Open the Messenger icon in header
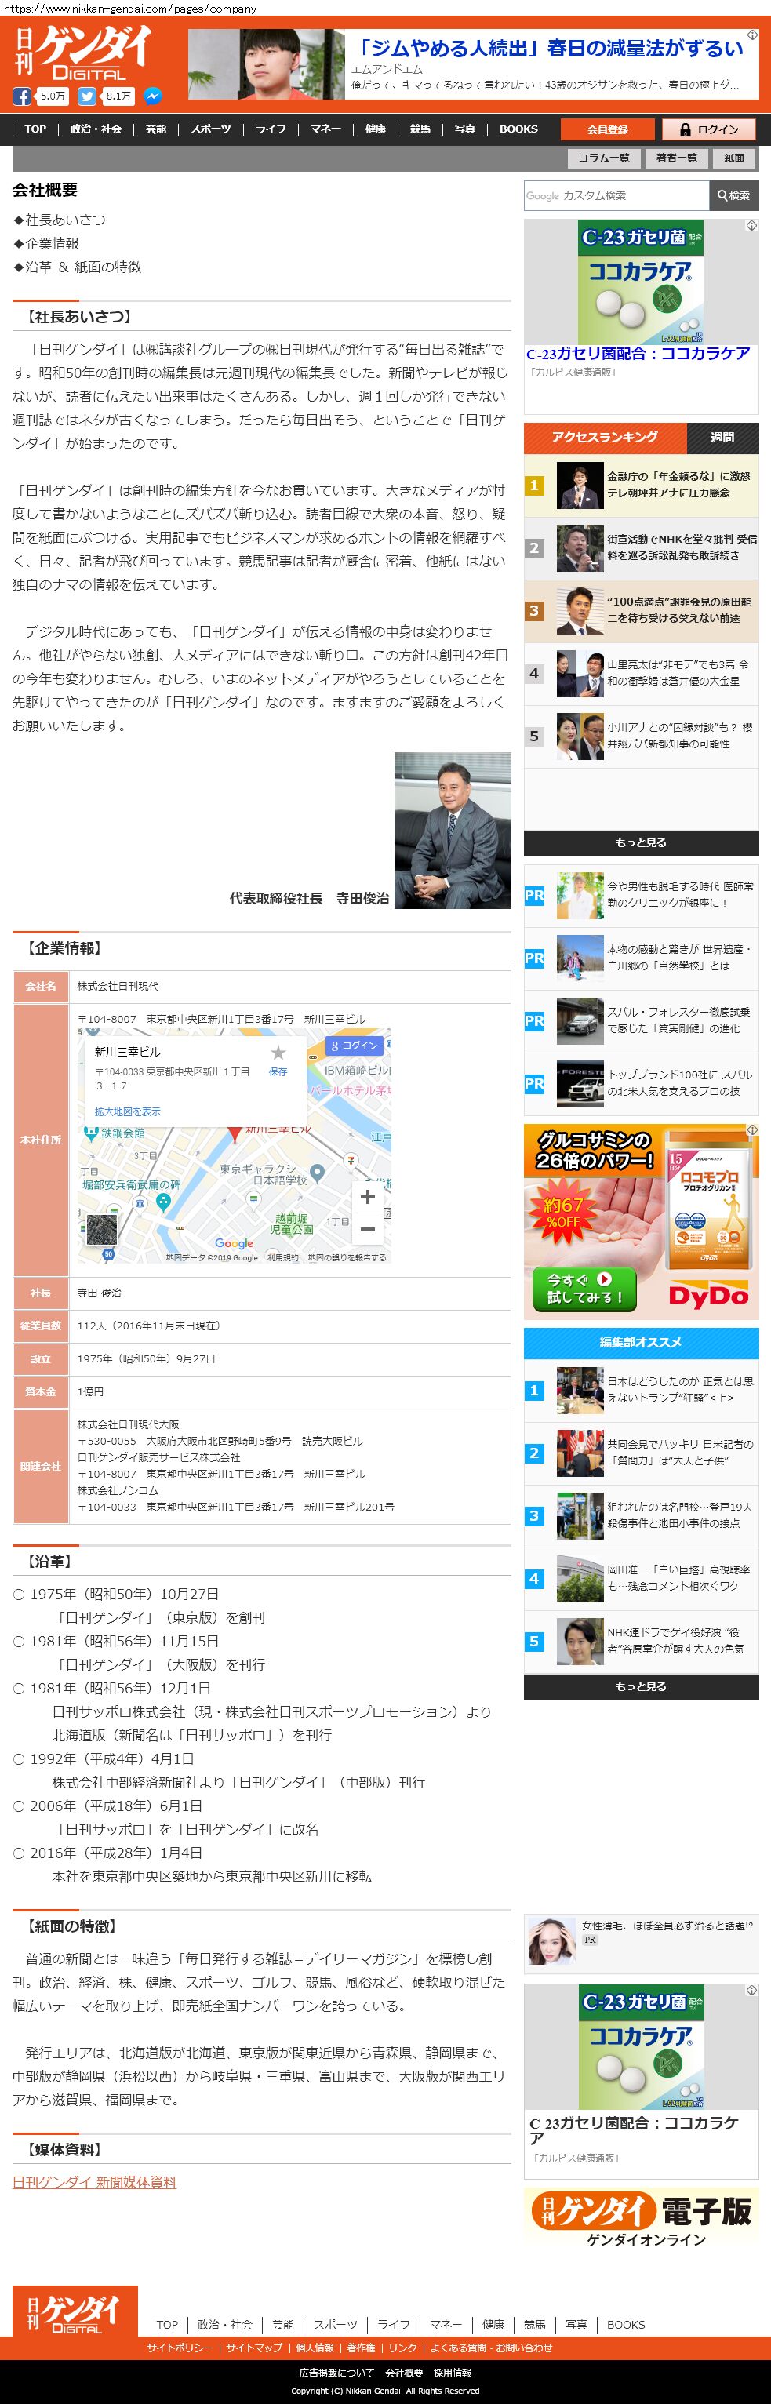 [152, 96]
